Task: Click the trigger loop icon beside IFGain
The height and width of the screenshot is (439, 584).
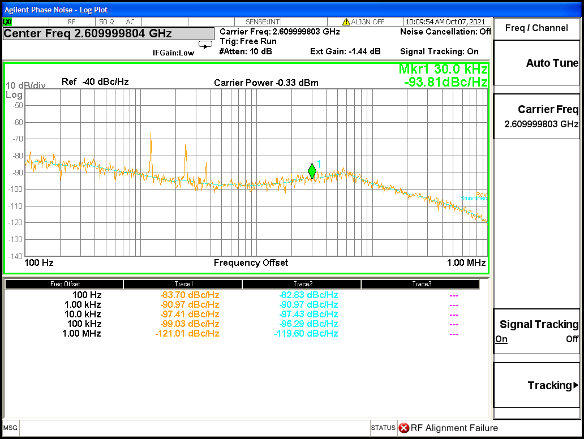Action: coord(205,45)
